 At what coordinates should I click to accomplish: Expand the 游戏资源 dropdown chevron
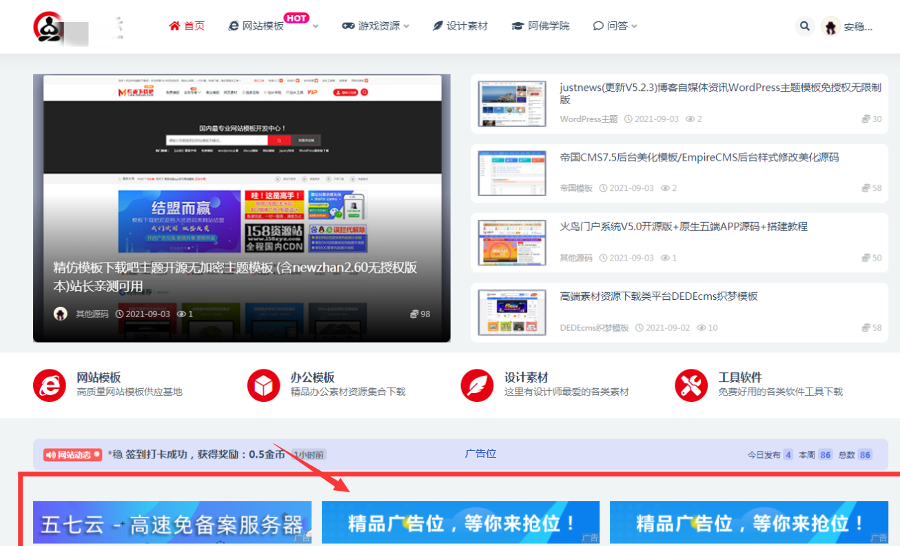(407, 26)
